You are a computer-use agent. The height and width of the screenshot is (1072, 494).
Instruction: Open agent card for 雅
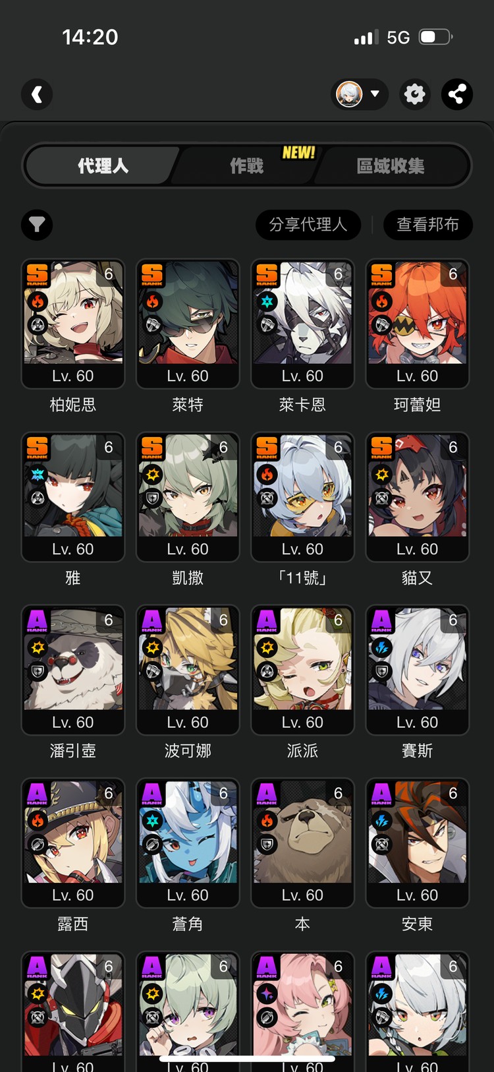pos(73,497)
